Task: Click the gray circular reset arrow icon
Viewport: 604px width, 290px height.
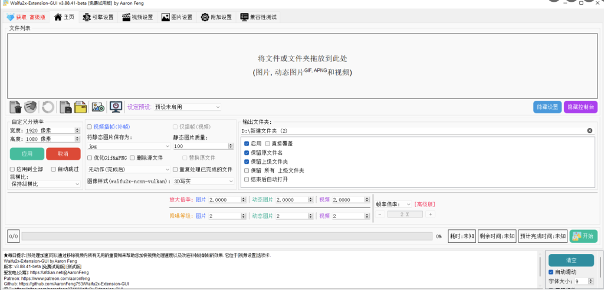Action: (x=48, y=107)
